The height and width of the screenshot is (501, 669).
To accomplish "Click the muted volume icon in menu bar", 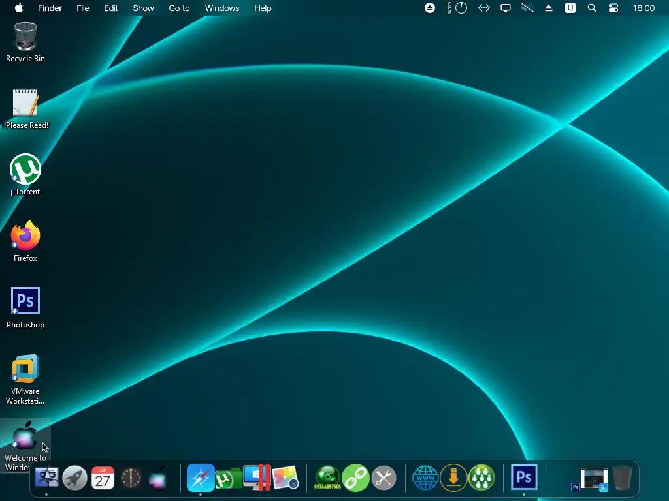I will (x=527, y=8).
